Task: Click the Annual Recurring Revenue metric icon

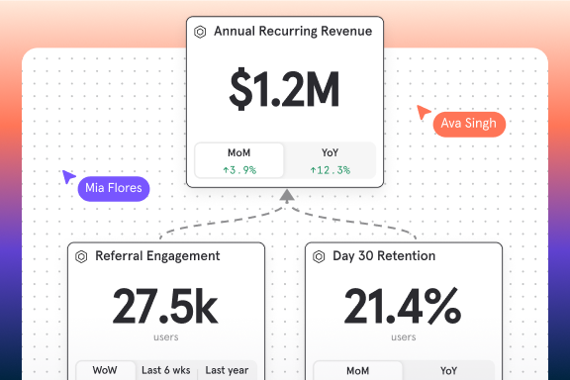Action: [x=200, y=32]
